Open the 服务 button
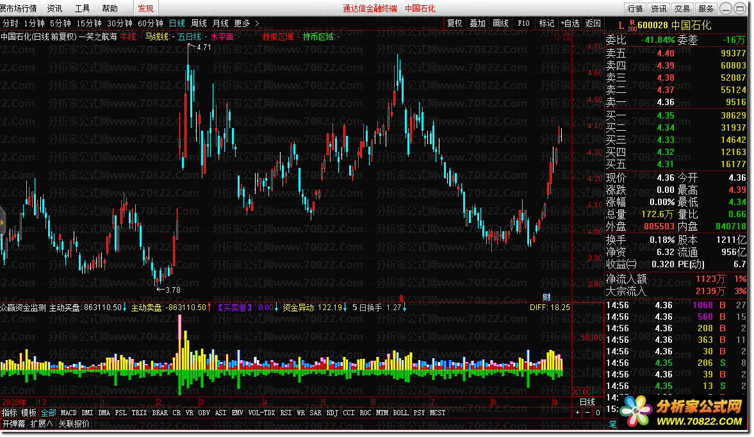The height and width of the screenshot is (437, 754). 705,9
